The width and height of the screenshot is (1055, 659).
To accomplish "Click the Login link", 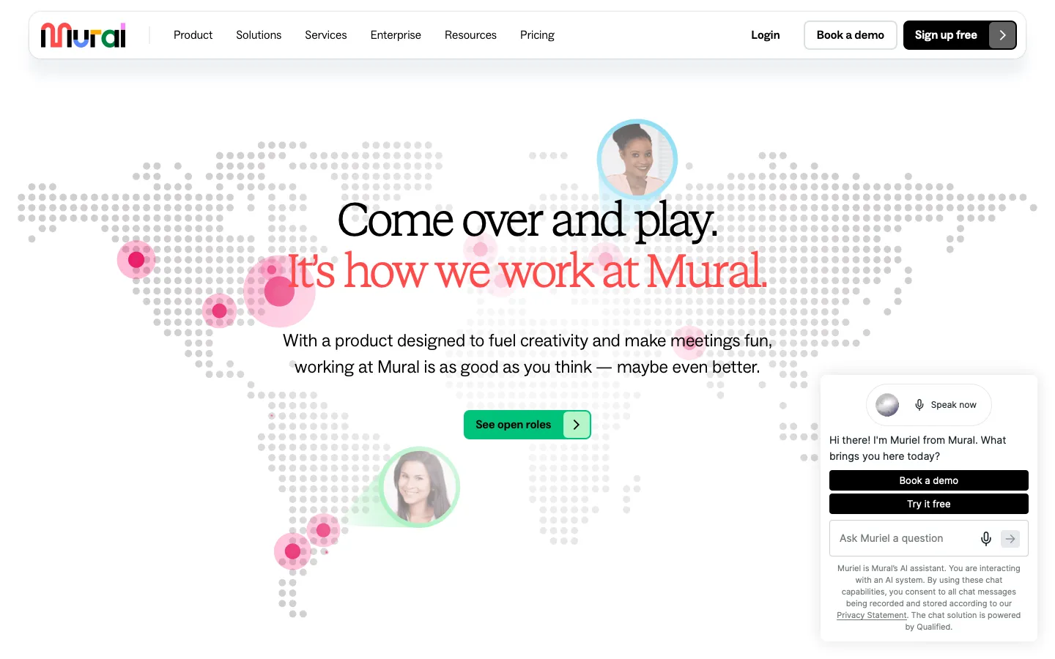I will coord(765,35).
